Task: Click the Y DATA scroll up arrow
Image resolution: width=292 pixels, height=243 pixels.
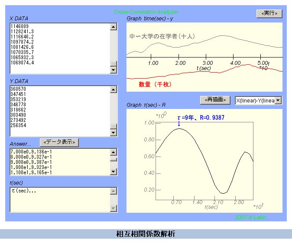Action: 114,90
